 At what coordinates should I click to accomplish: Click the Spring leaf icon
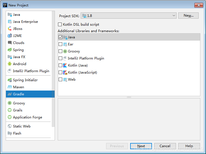click(x=10, y=50)
